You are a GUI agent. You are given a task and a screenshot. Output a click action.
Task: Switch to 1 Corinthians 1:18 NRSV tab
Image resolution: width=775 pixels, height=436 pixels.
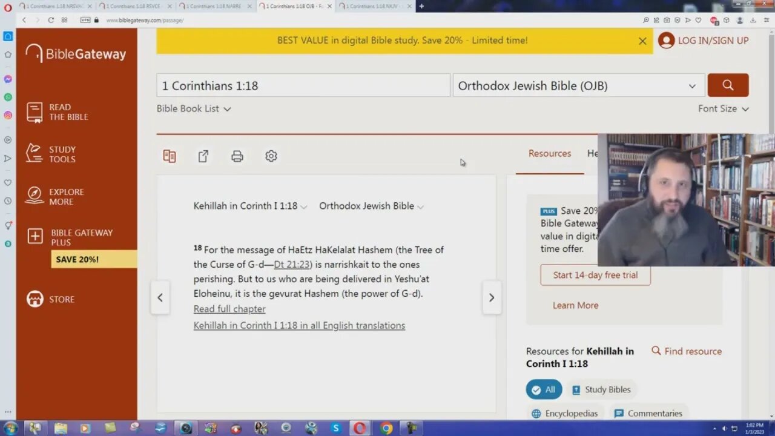55,6
